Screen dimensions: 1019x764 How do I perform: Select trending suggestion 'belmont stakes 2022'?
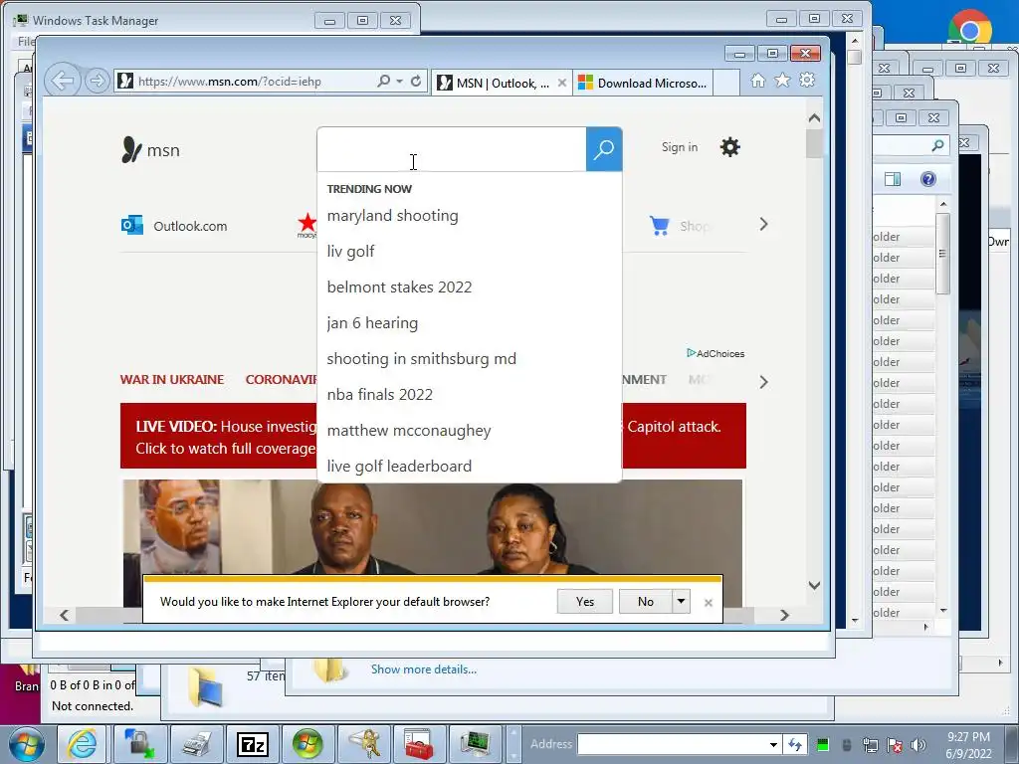[399, 287]
